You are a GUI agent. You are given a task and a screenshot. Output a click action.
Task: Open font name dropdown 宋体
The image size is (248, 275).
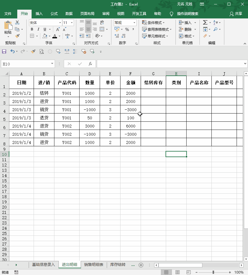pyautogui.click(x=60, y=23)
